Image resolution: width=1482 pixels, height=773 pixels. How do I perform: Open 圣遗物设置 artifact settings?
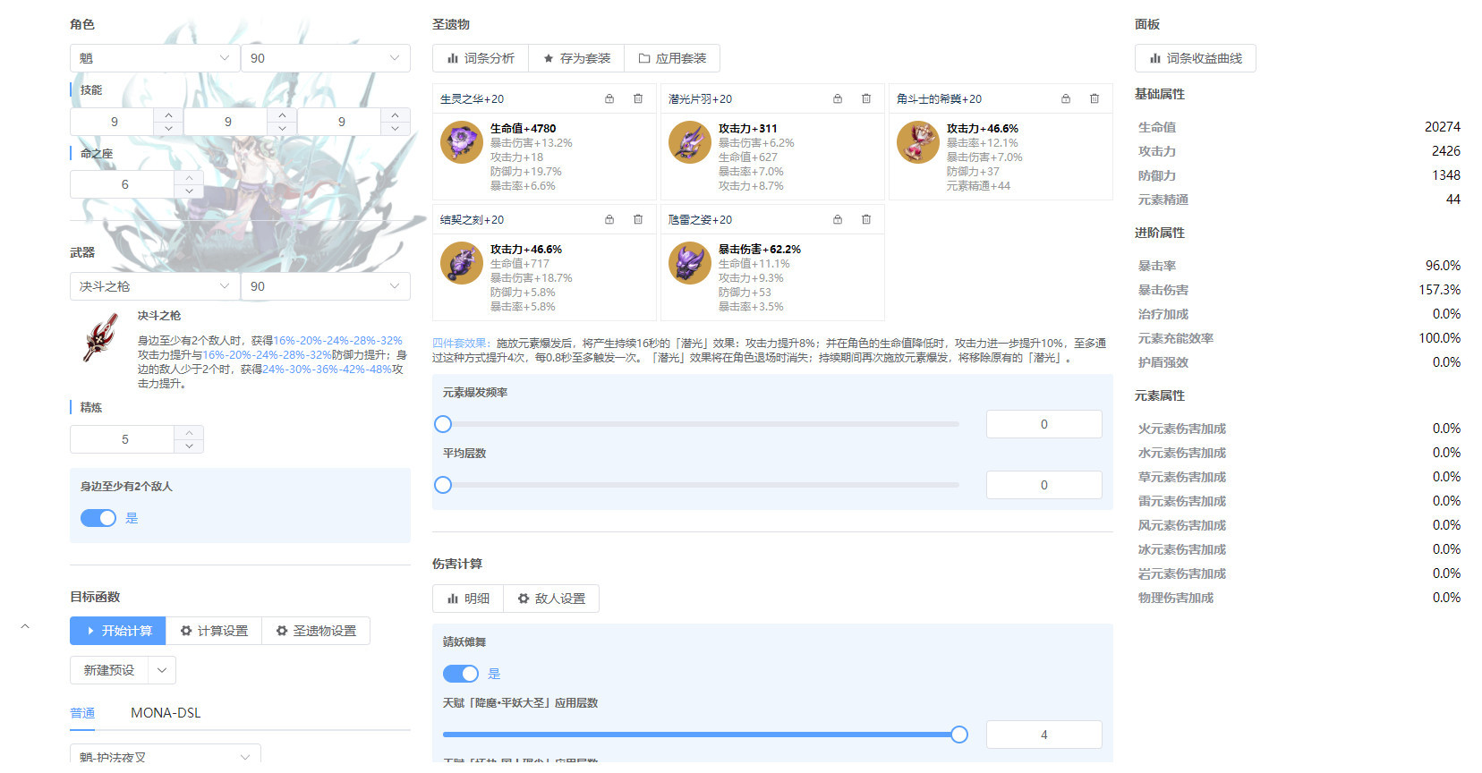(316, 631)
